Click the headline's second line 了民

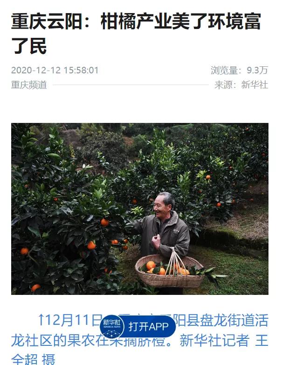click(29, 46)
